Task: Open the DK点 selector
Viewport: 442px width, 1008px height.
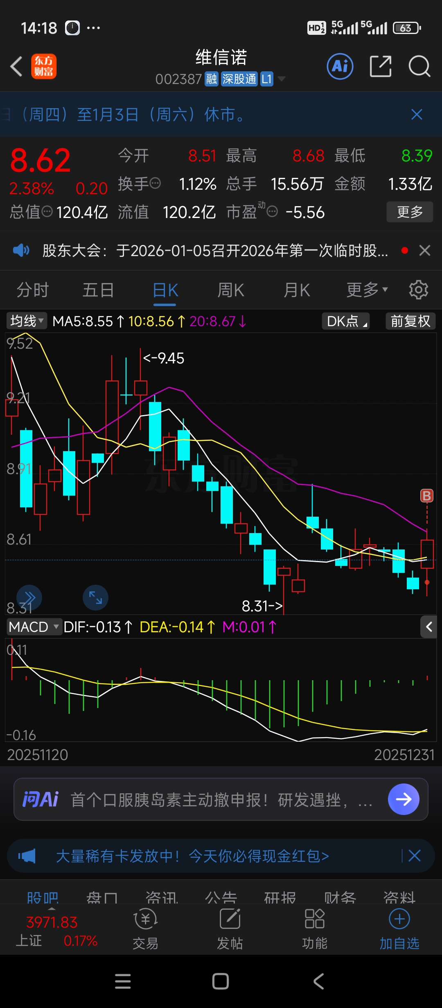Action: click(346, 321)
